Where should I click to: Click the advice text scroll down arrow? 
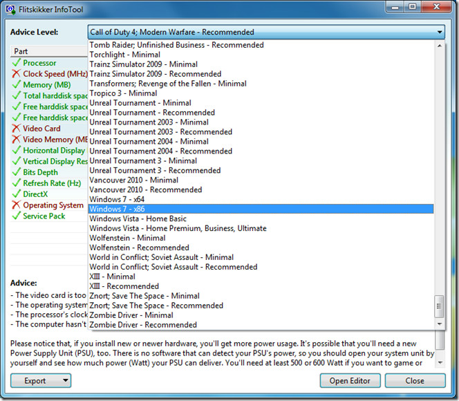440,363
